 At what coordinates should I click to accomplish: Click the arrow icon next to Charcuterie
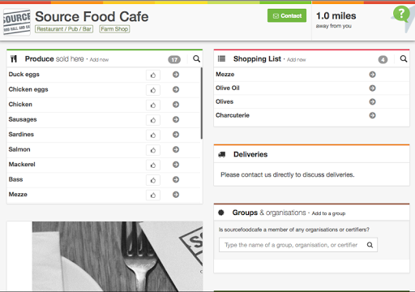tap(372, 115)
